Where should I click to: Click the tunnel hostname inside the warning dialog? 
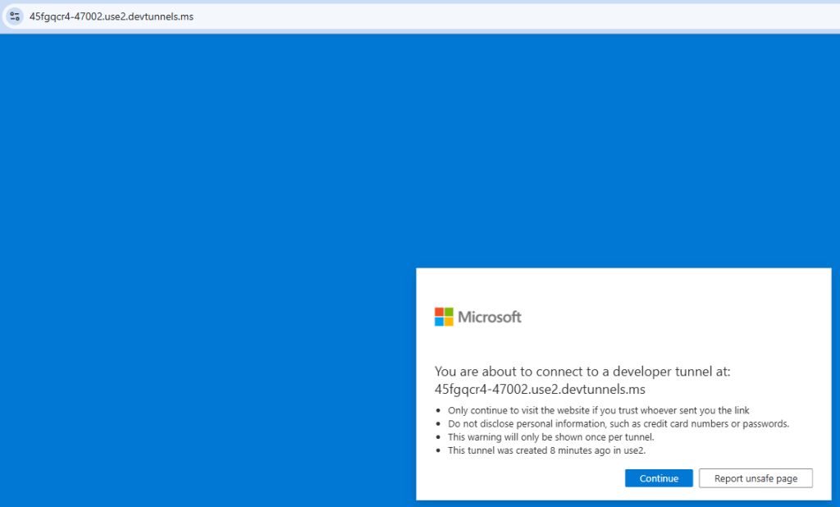[541, 390]
